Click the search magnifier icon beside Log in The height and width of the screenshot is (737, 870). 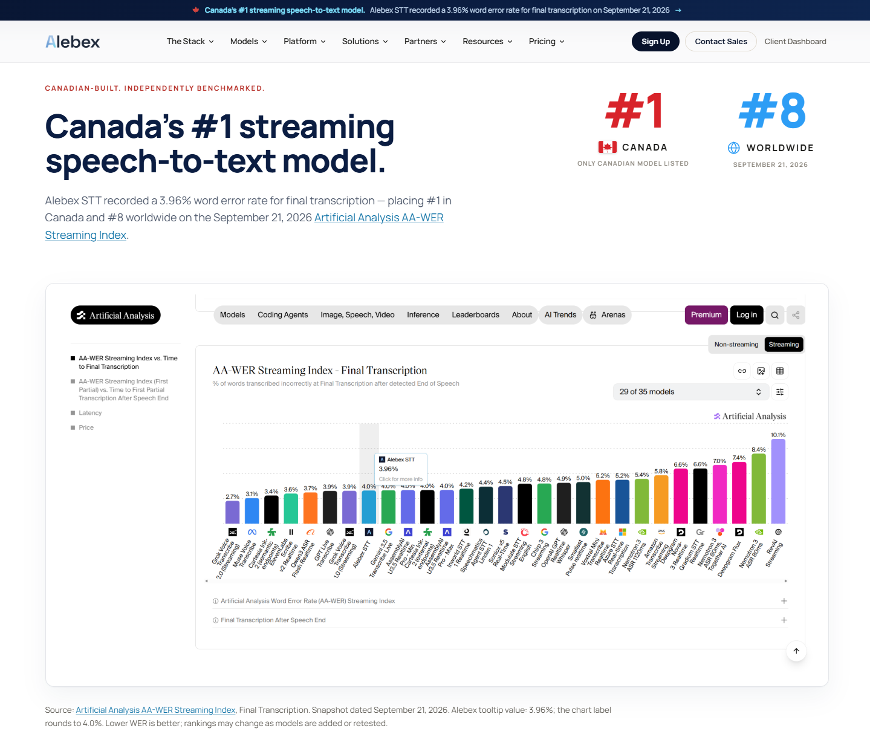774,315
